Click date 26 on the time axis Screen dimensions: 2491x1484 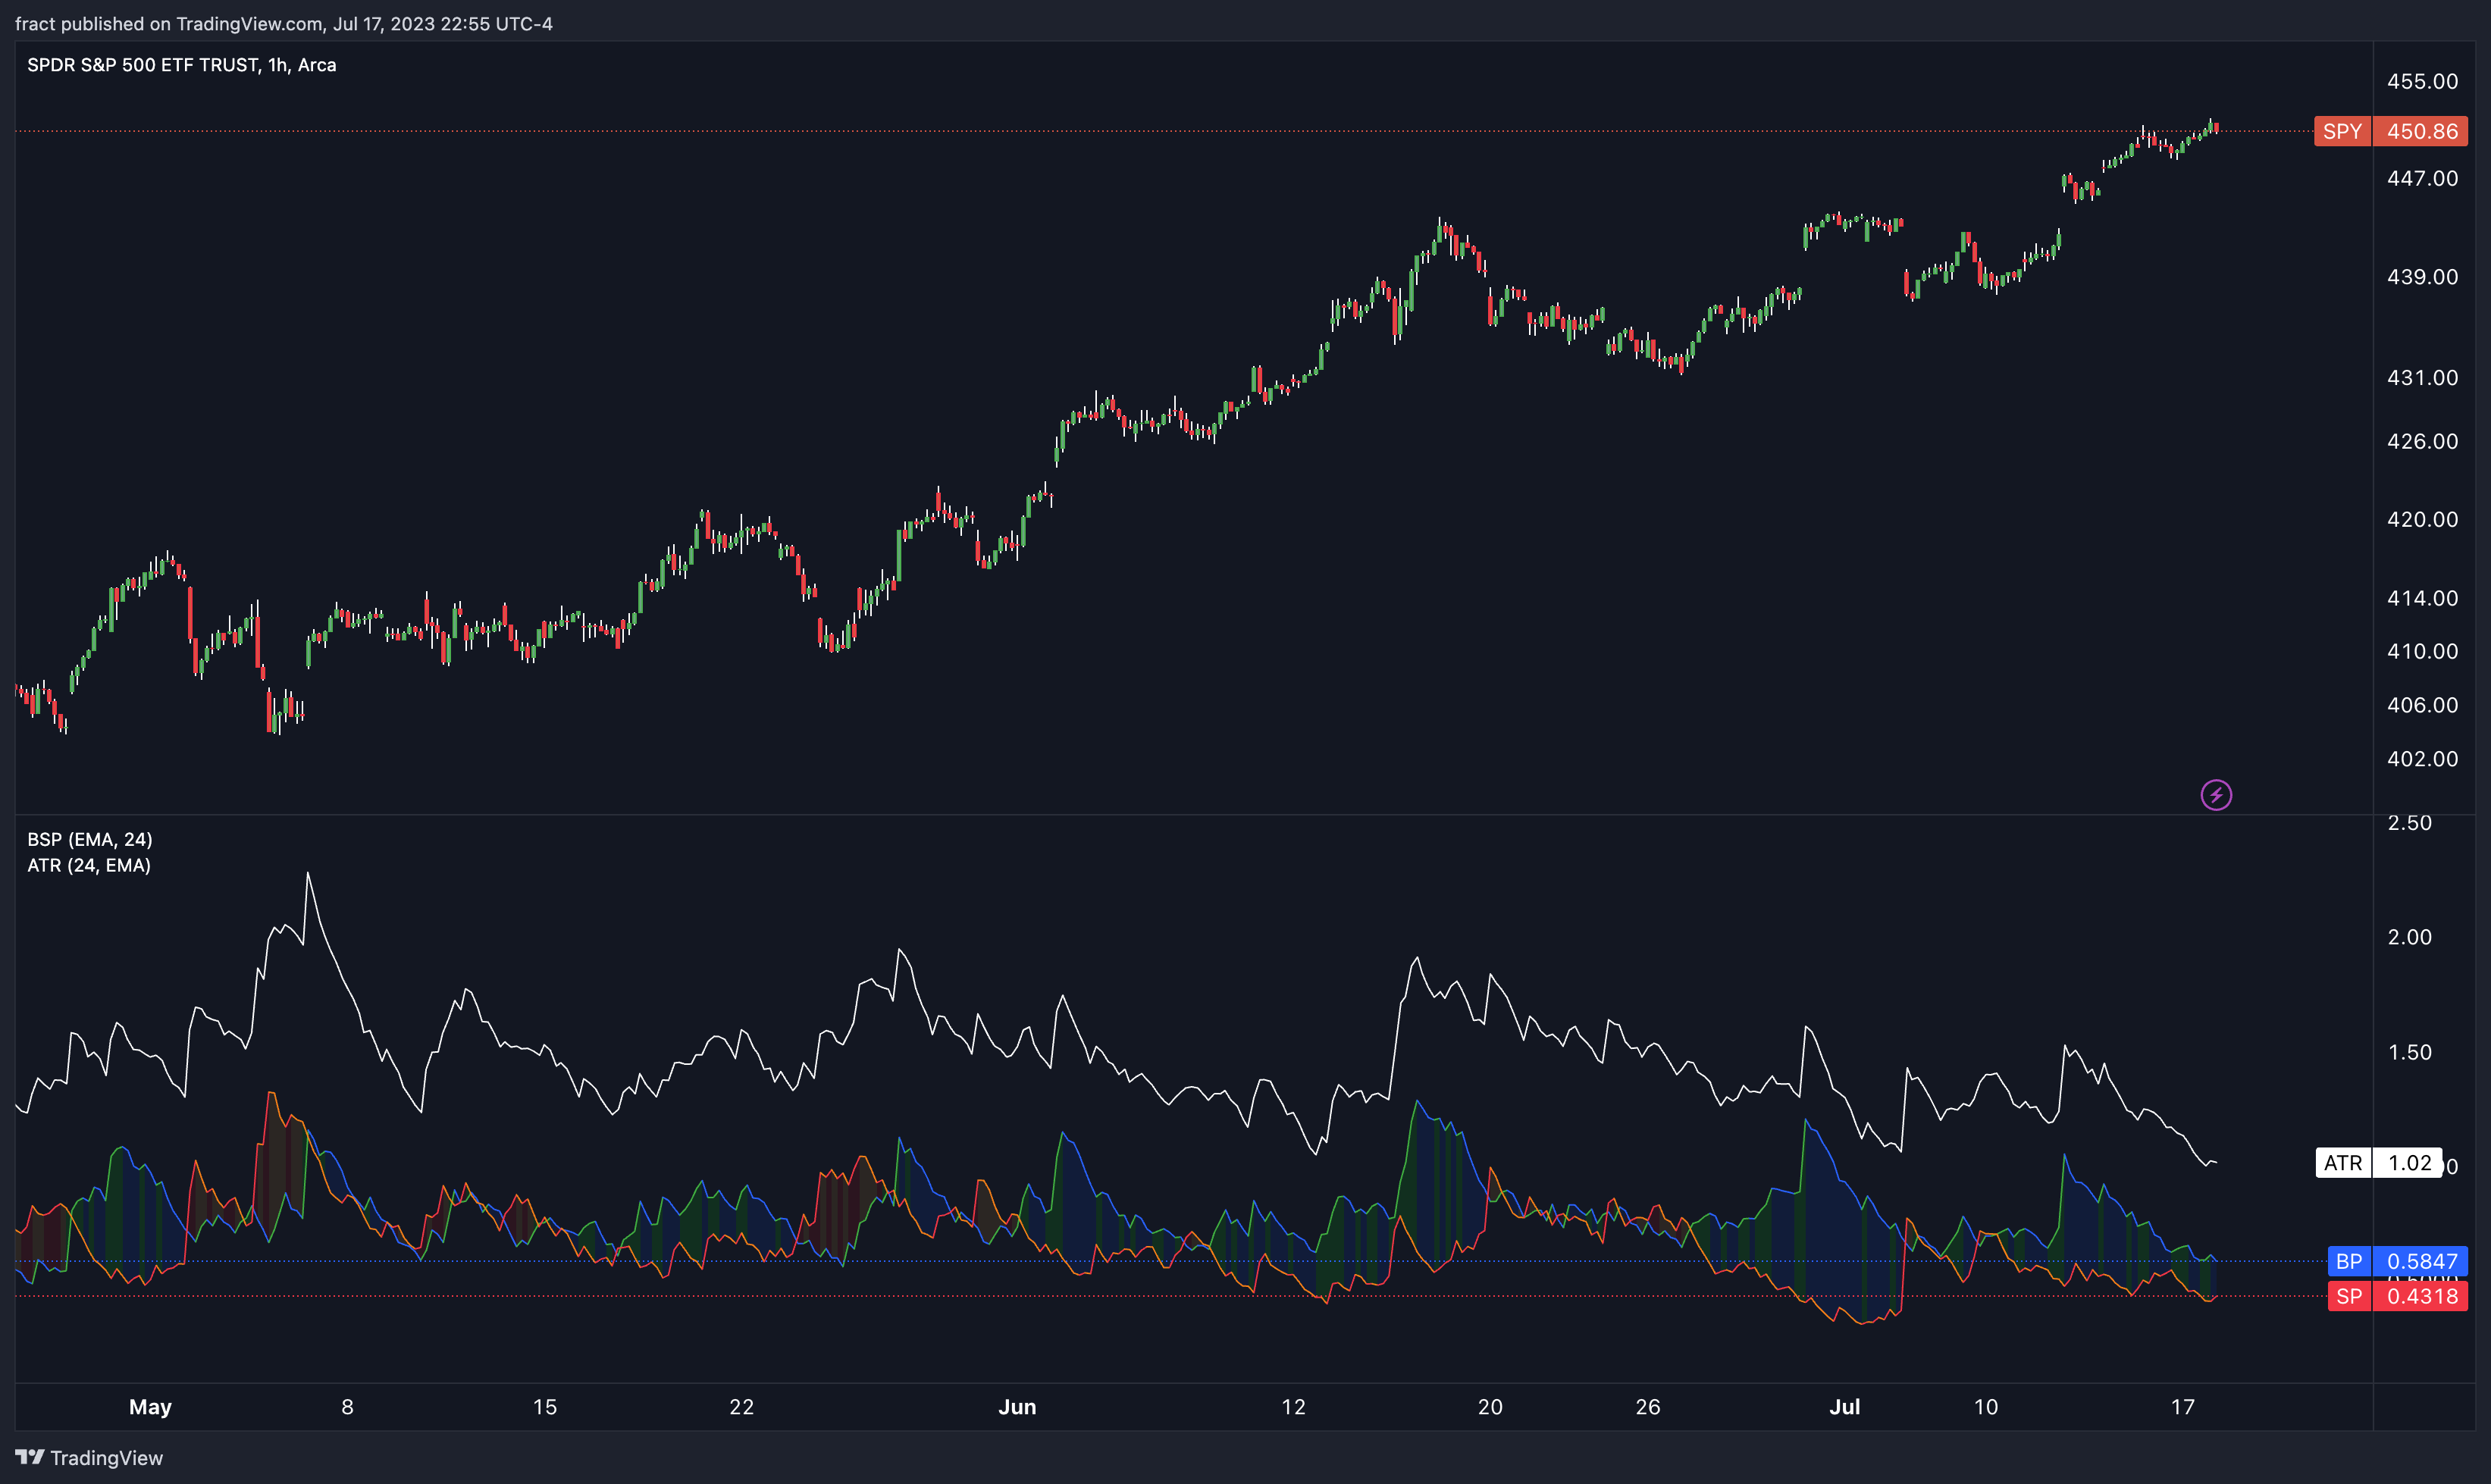(1647, 1407)
